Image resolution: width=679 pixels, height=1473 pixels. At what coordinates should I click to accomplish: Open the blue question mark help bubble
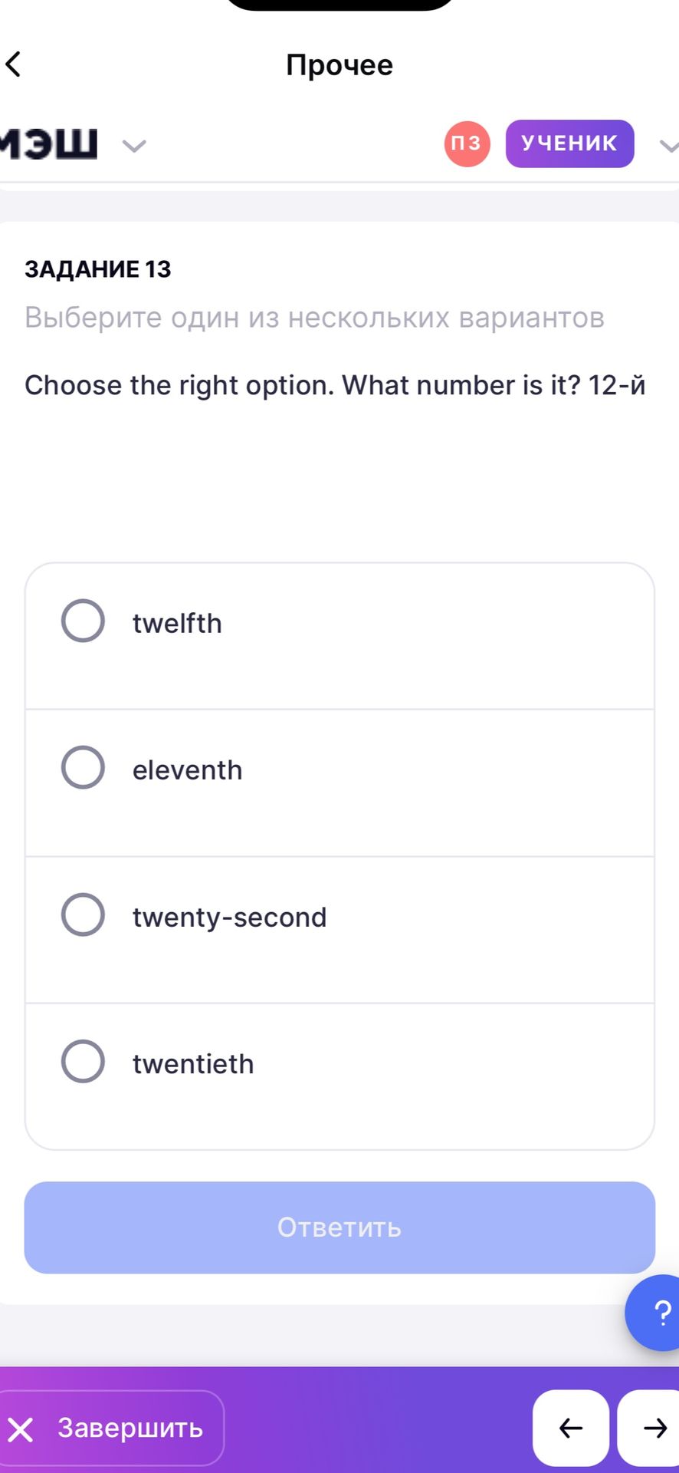click(654, 1313)
